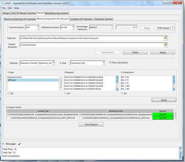Image resolution: width=185 pixels, height=162 pixels.
Task: Click Messages panel scrollbar down arrow
Action: tap(180, 158)
